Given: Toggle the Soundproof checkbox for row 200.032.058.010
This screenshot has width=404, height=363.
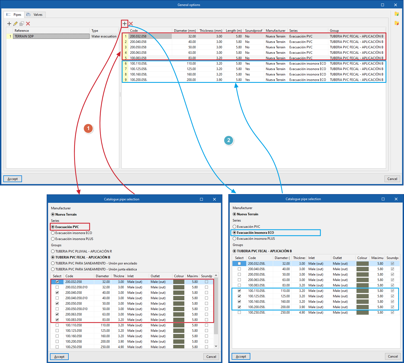Looking at the screenshot, I should click(206, 287).
